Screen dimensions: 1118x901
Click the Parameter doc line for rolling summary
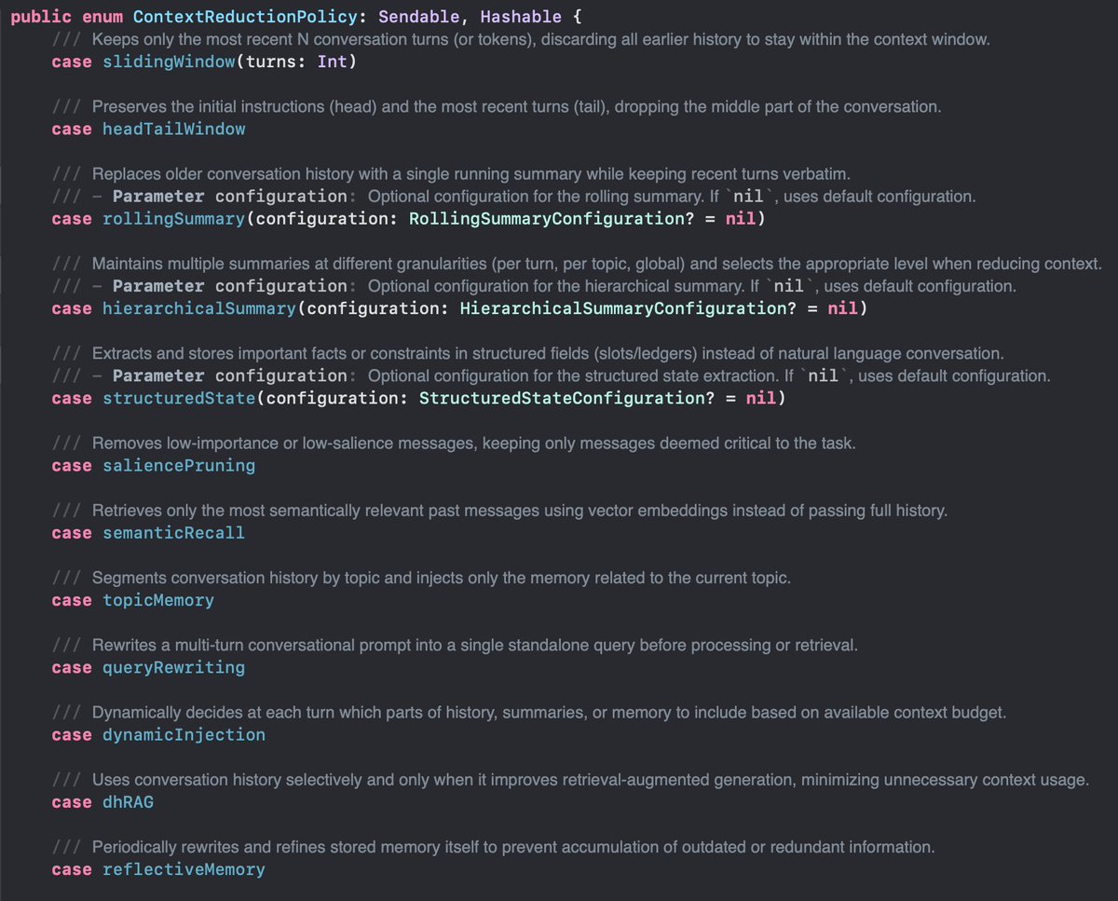(x=514, y=197)
